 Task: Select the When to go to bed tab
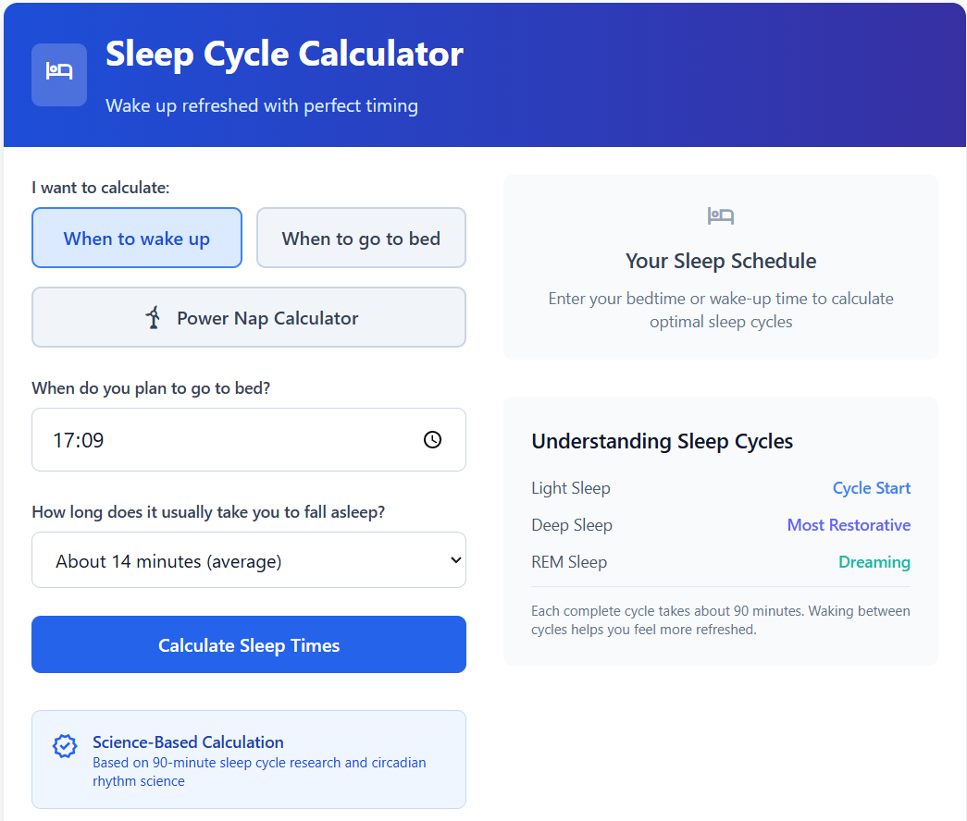coord(361,238)
